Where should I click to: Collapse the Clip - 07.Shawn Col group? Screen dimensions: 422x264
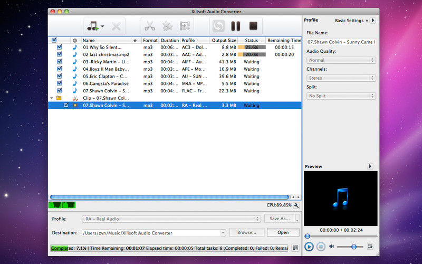51,98
